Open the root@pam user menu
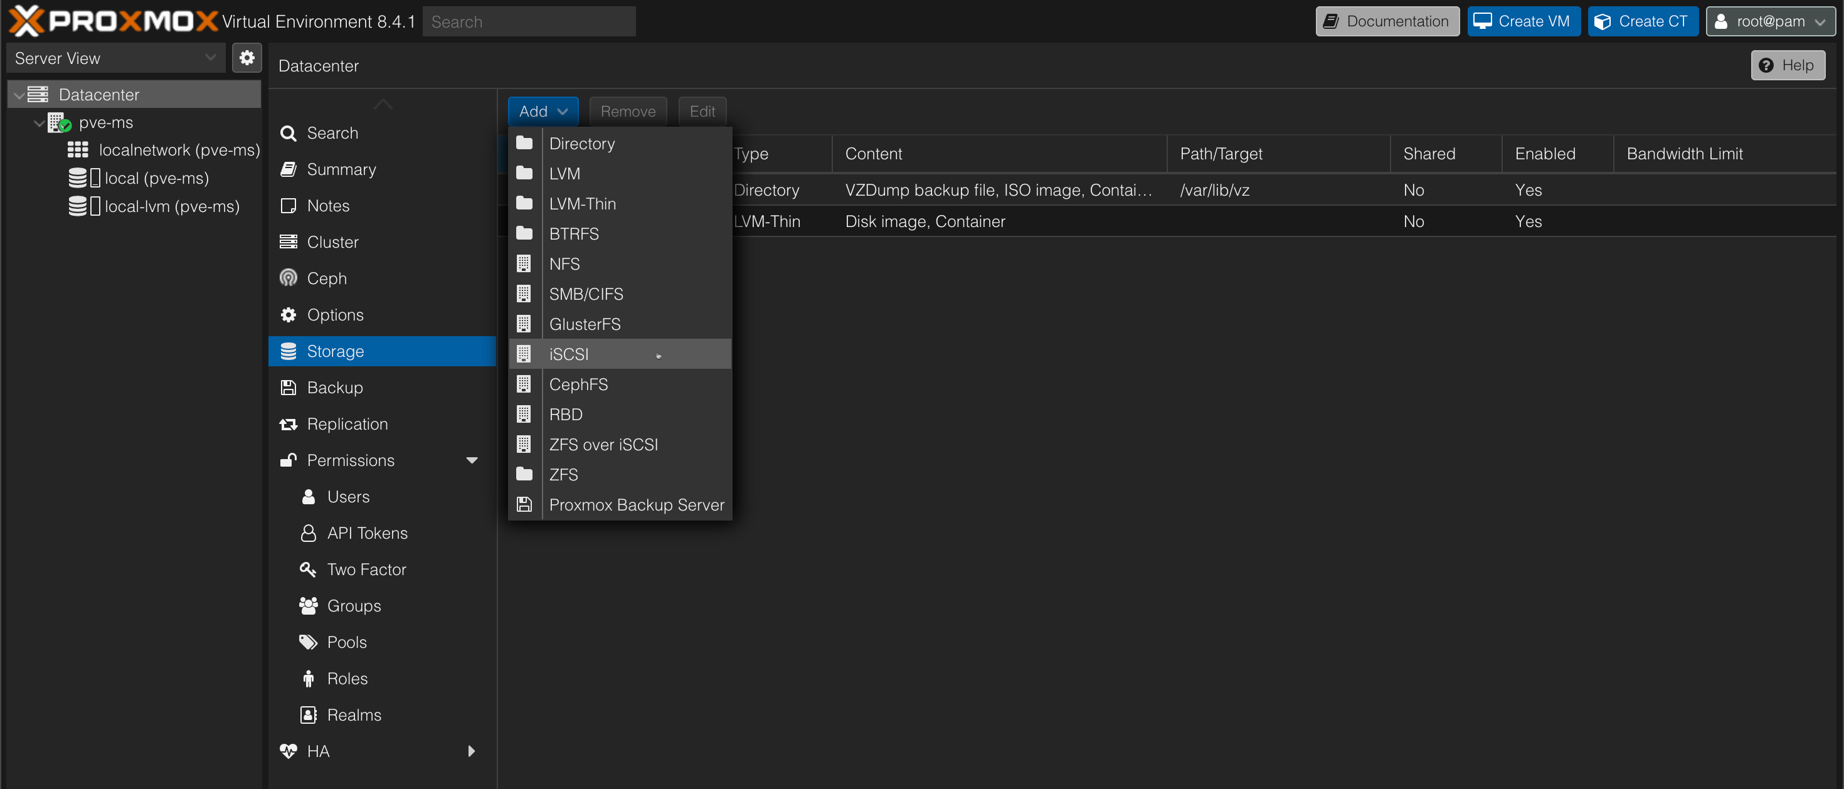The width and height of the screenshot is (1844, 789). point(1770,21)
